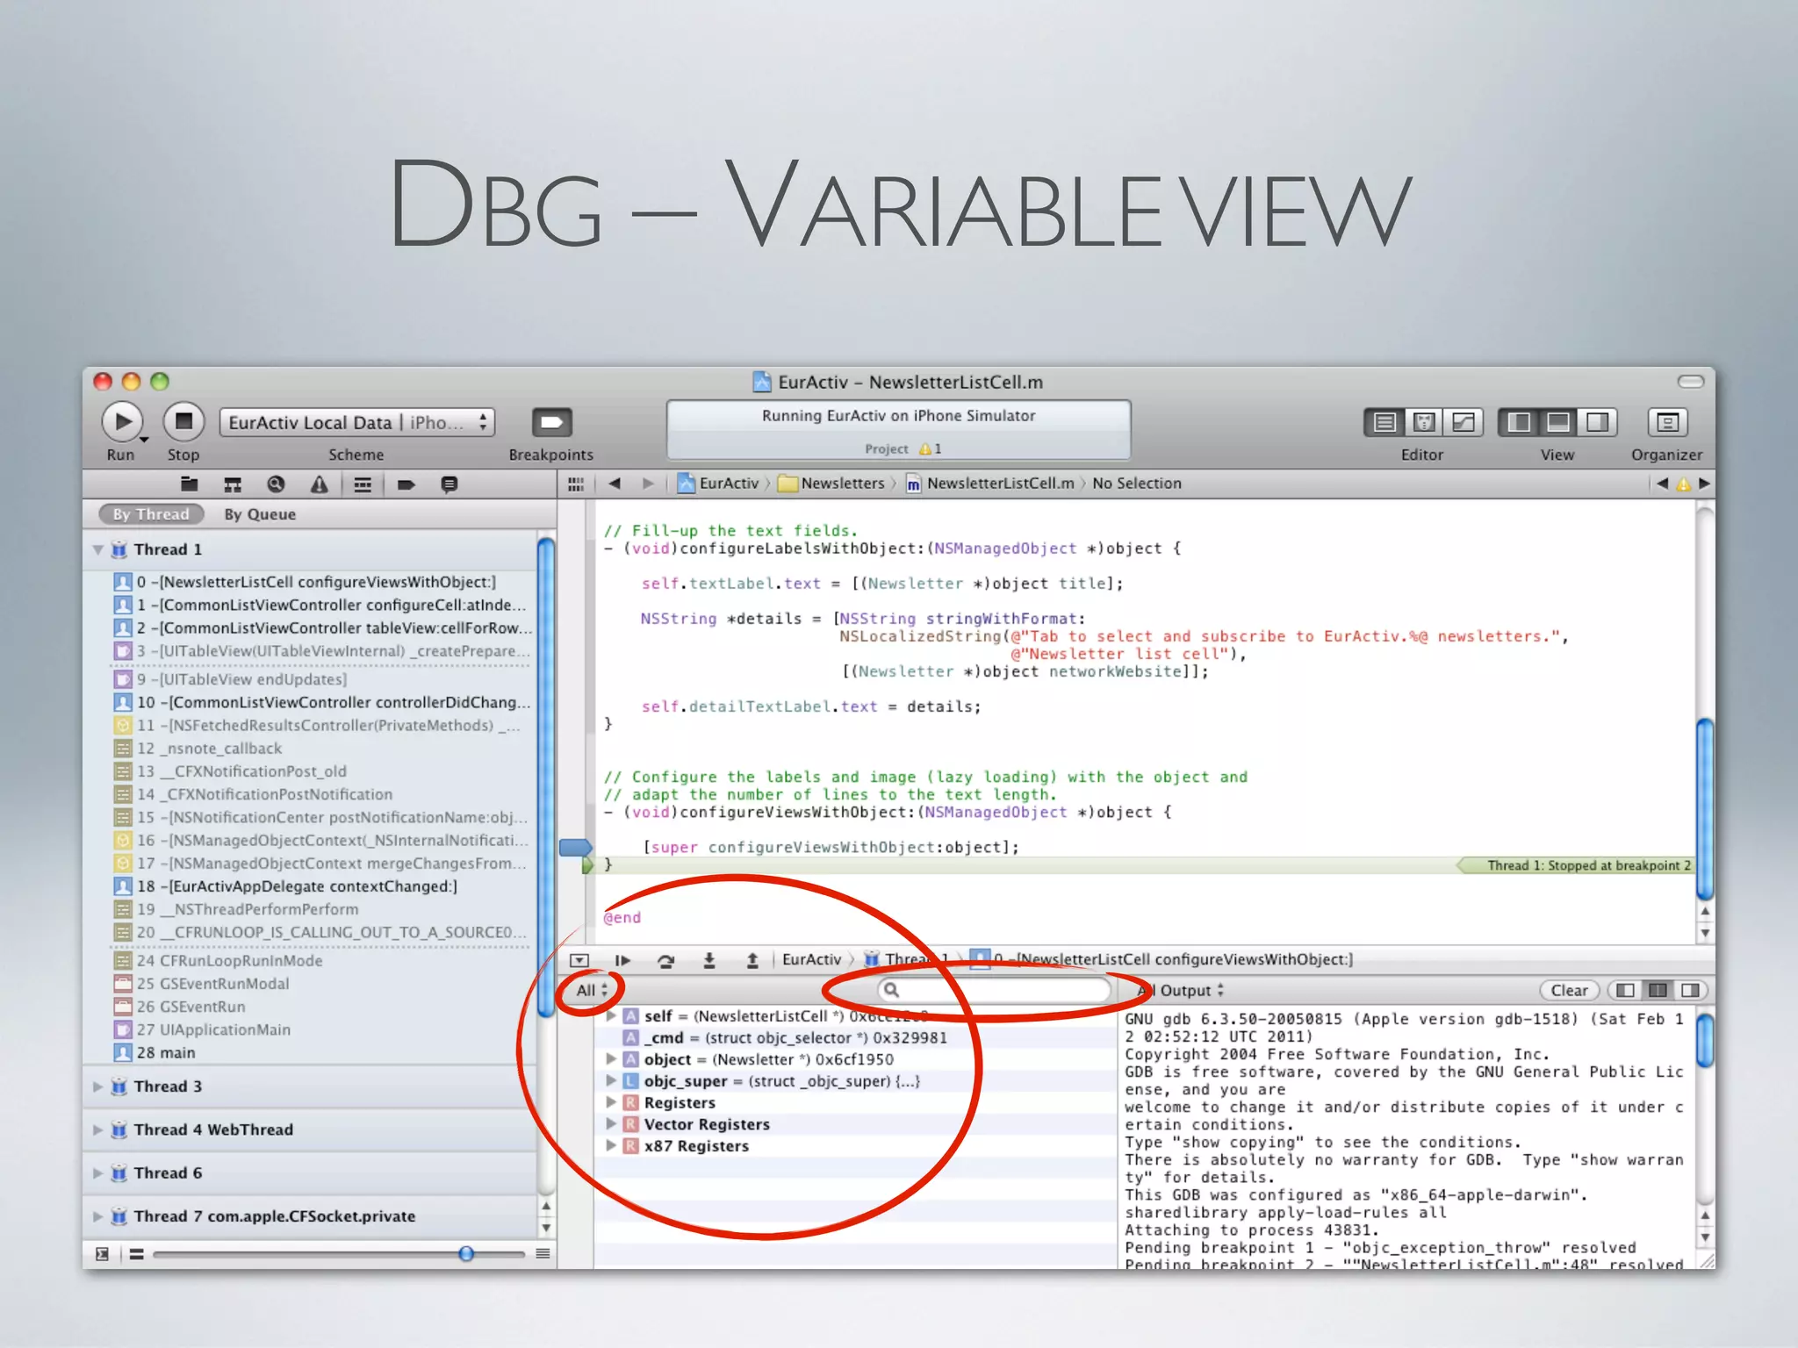
Task: Select frame 0 NewsletterListCell configureViewsWithObject
Action: 316,582
